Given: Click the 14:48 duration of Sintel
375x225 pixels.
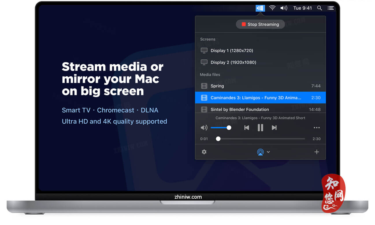Looking at the screenshot, I should click(x=315, y=109).
